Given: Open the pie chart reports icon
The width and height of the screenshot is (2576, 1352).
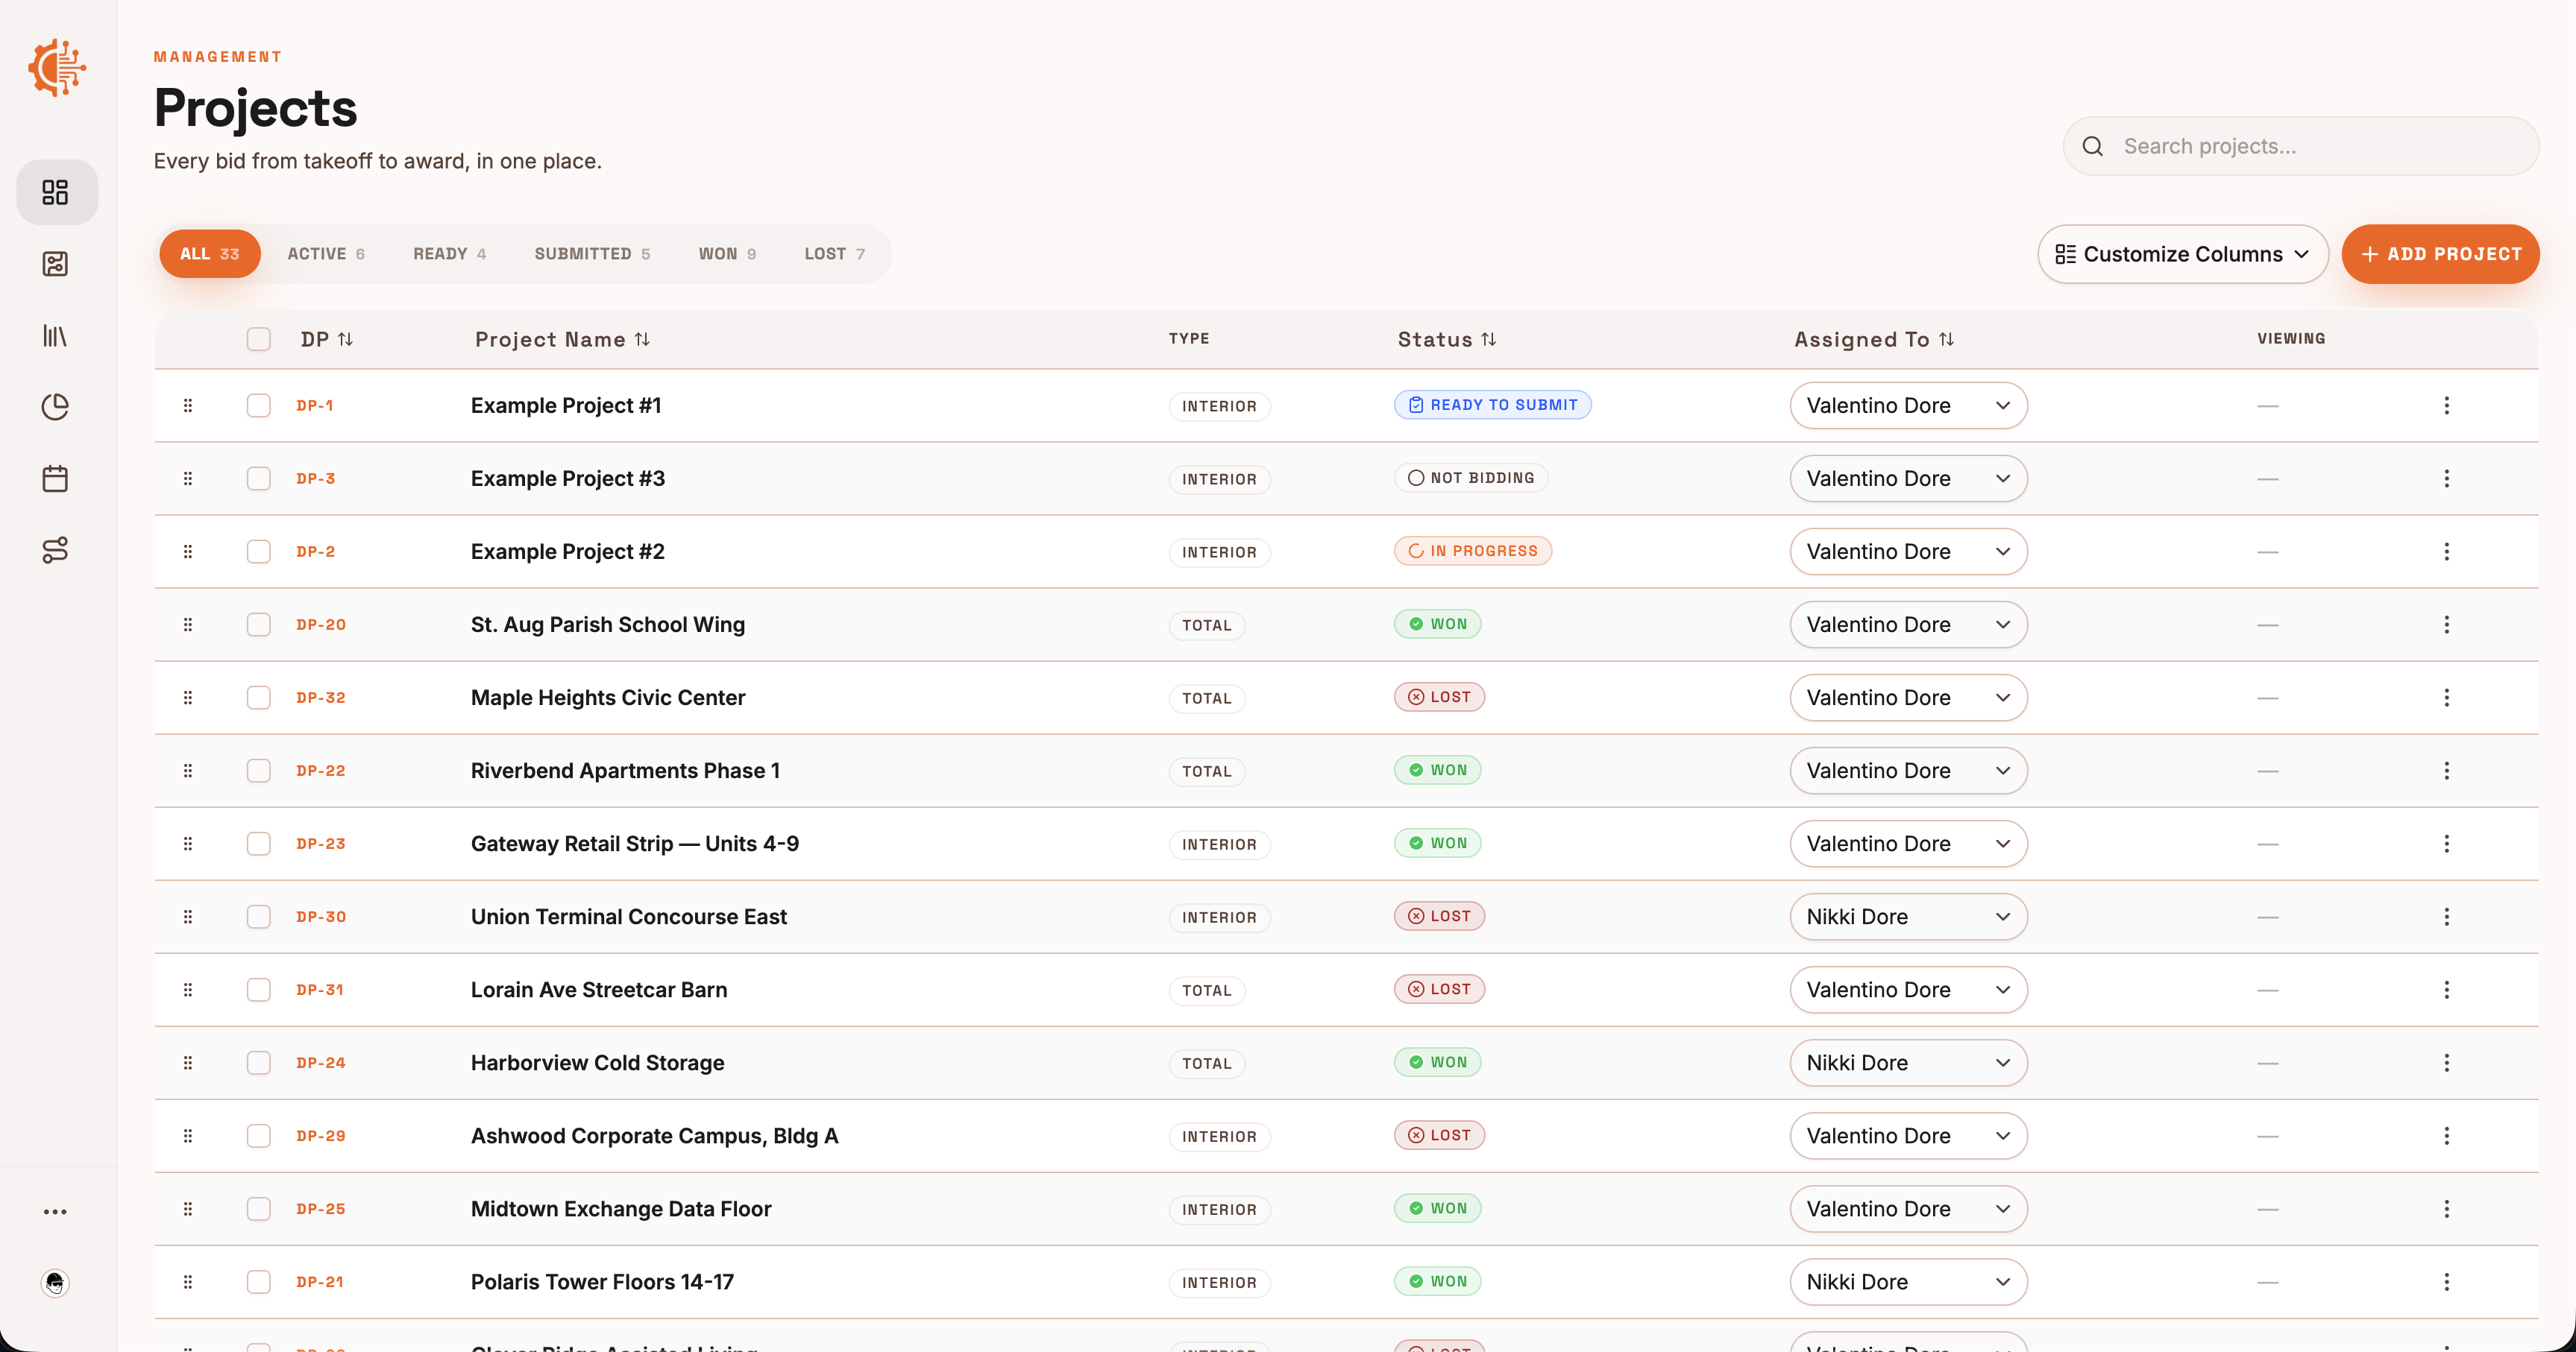Looking at the screenshot, I should click(x=56, y=407).
